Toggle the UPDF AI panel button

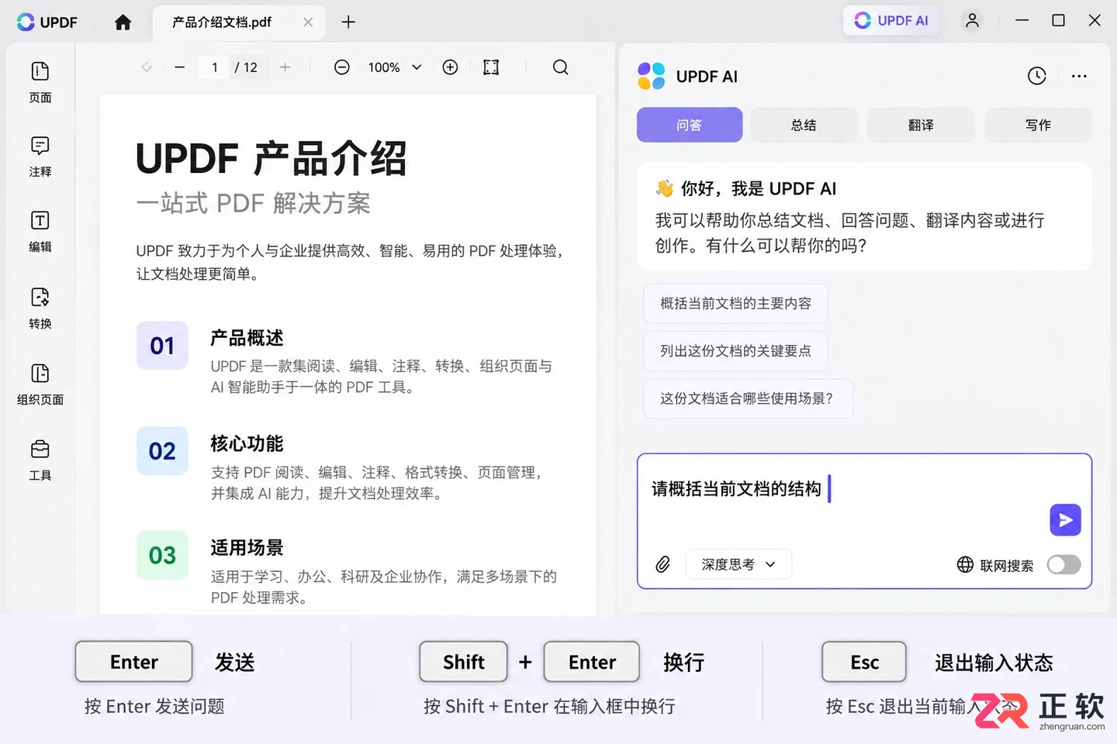click(x=891, y=21)
